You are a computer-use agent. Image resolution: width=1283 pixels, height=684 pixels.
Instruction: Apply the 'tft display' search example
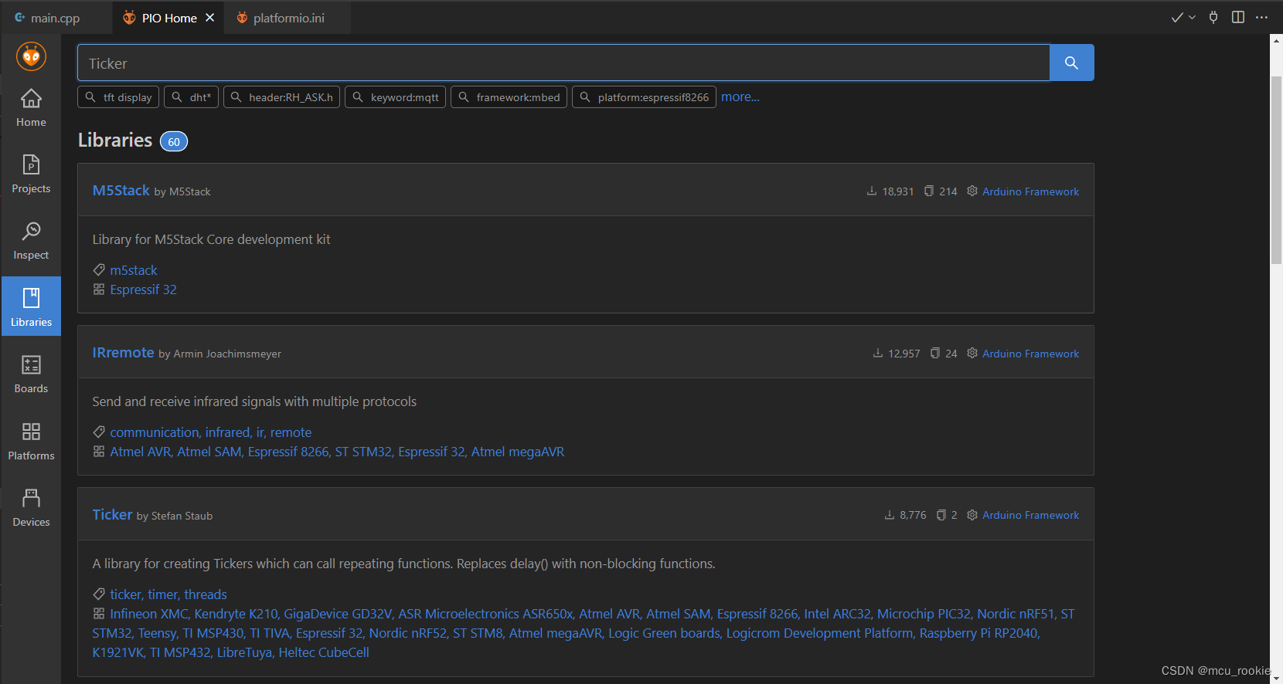pos(119,97)
